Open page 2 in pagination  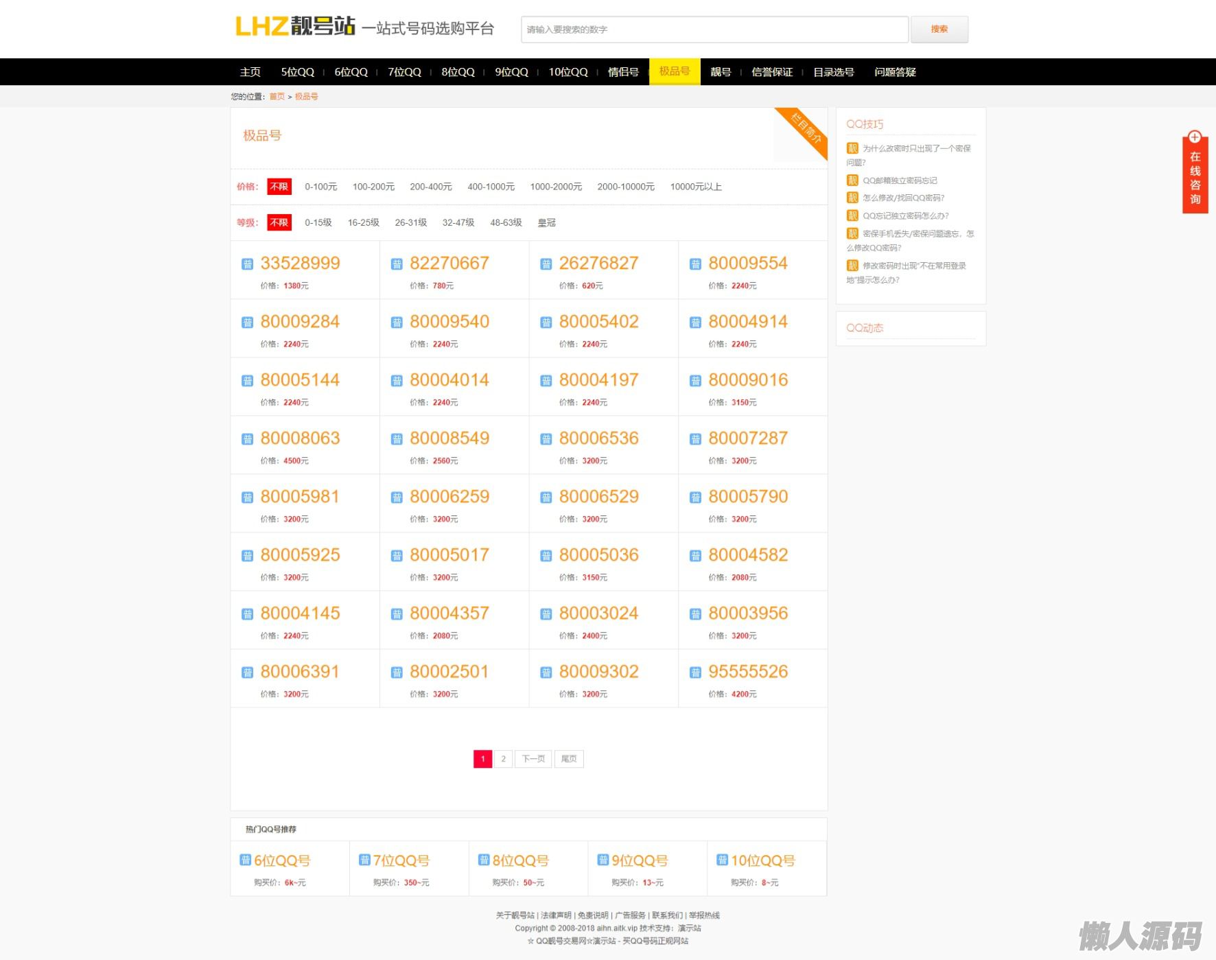point(503,759)
